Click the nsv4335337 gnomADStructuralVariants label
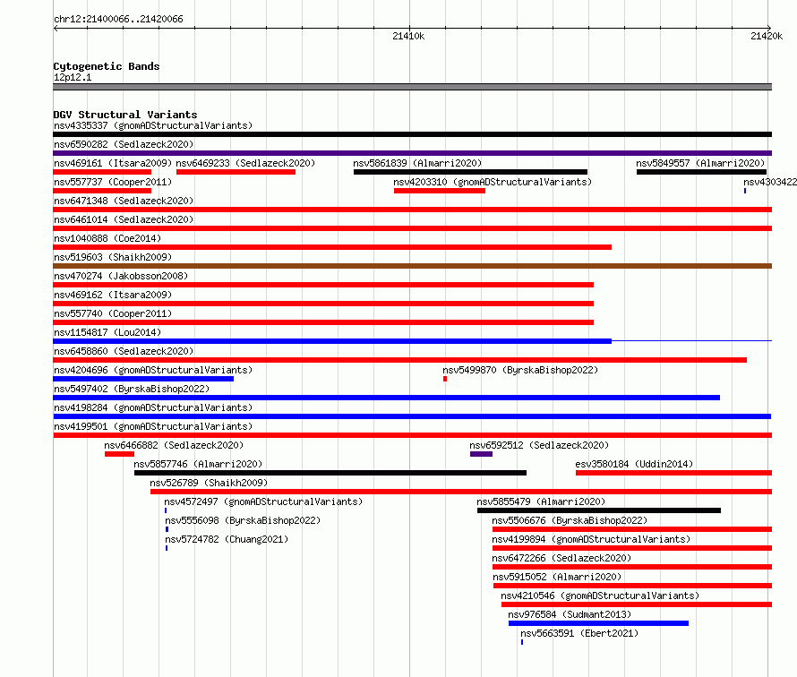 point(153,125)
